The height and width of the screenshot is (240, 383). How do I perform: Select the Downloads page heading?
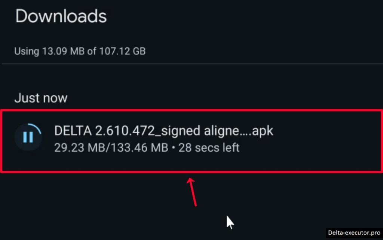(61, 17)
